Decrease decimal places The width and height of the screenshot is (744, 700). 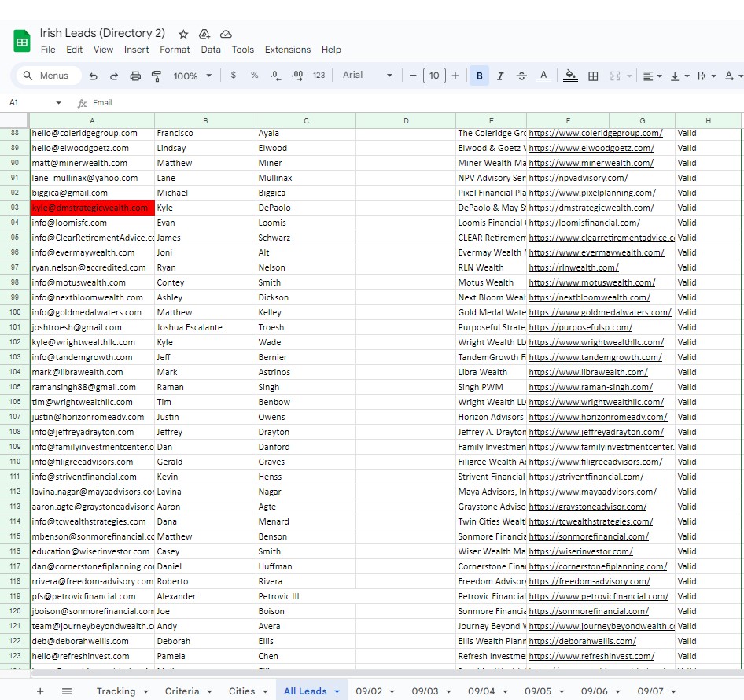pos(275,76)
